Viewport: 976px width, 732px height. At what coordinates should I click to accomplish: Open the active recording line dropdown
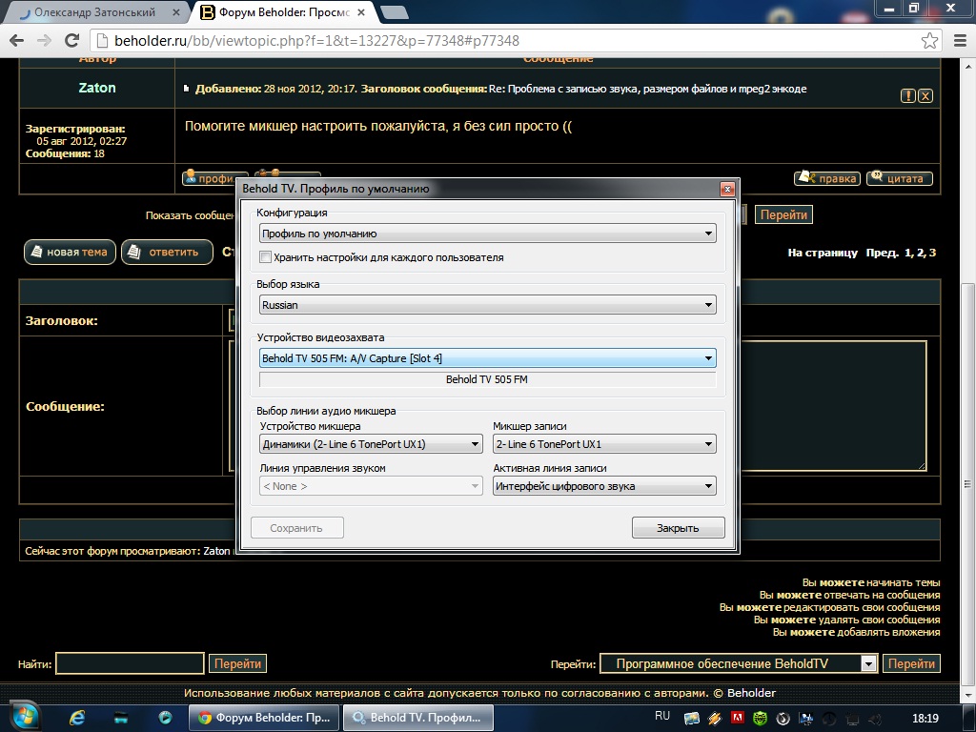[x=604, y=486]
